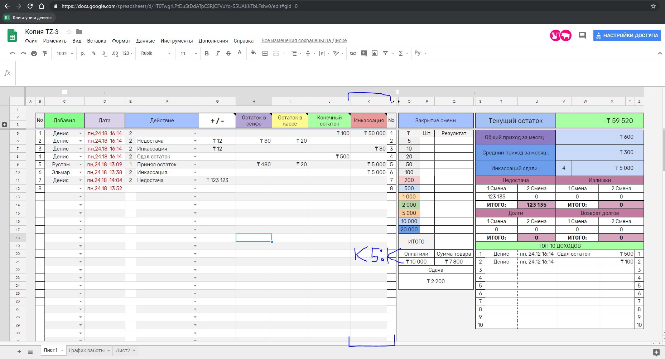This screenshot has height=359, width=665.
Task: Star the Копия TZ-3 document
Action: tap(69, 31)
